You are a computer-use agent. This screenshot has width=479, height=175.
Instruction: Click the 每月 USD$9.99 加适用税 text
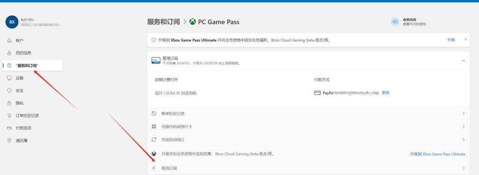[176, 93]
